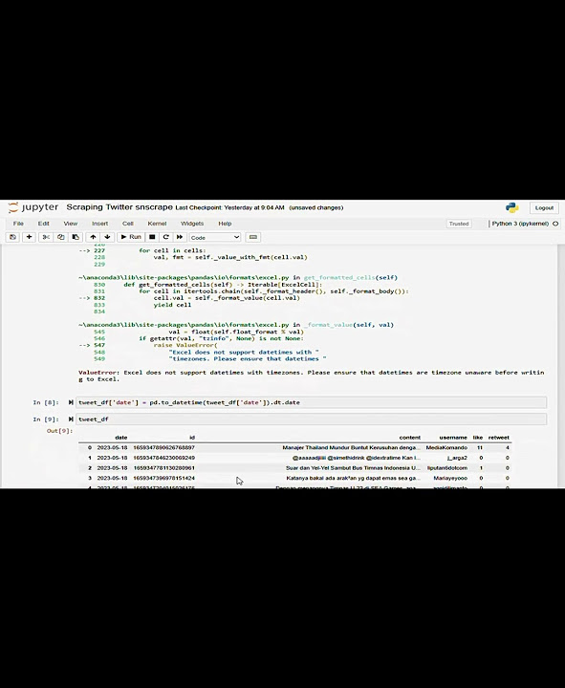Click the (unsaved changes) status text

pyautogui.click(x=316, y=207)
